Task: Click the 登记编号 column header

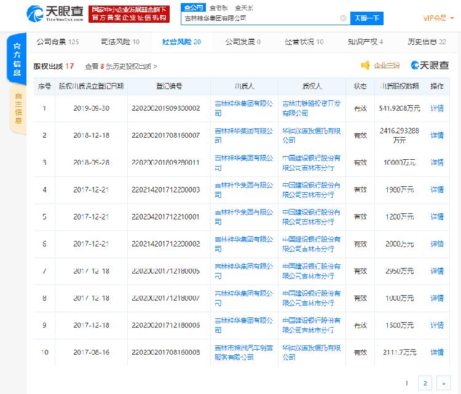Action: point(169,86)
